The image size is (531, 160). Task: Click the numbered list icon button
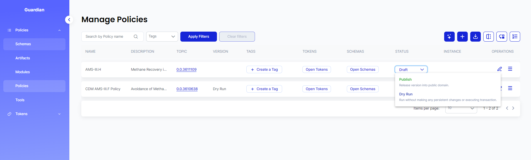pos(515,37)
